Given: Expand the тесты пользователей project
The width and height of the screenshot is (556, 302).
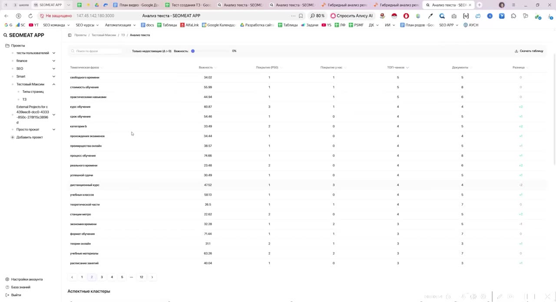Looking at the screenshot, I should (x=54, y=53).
